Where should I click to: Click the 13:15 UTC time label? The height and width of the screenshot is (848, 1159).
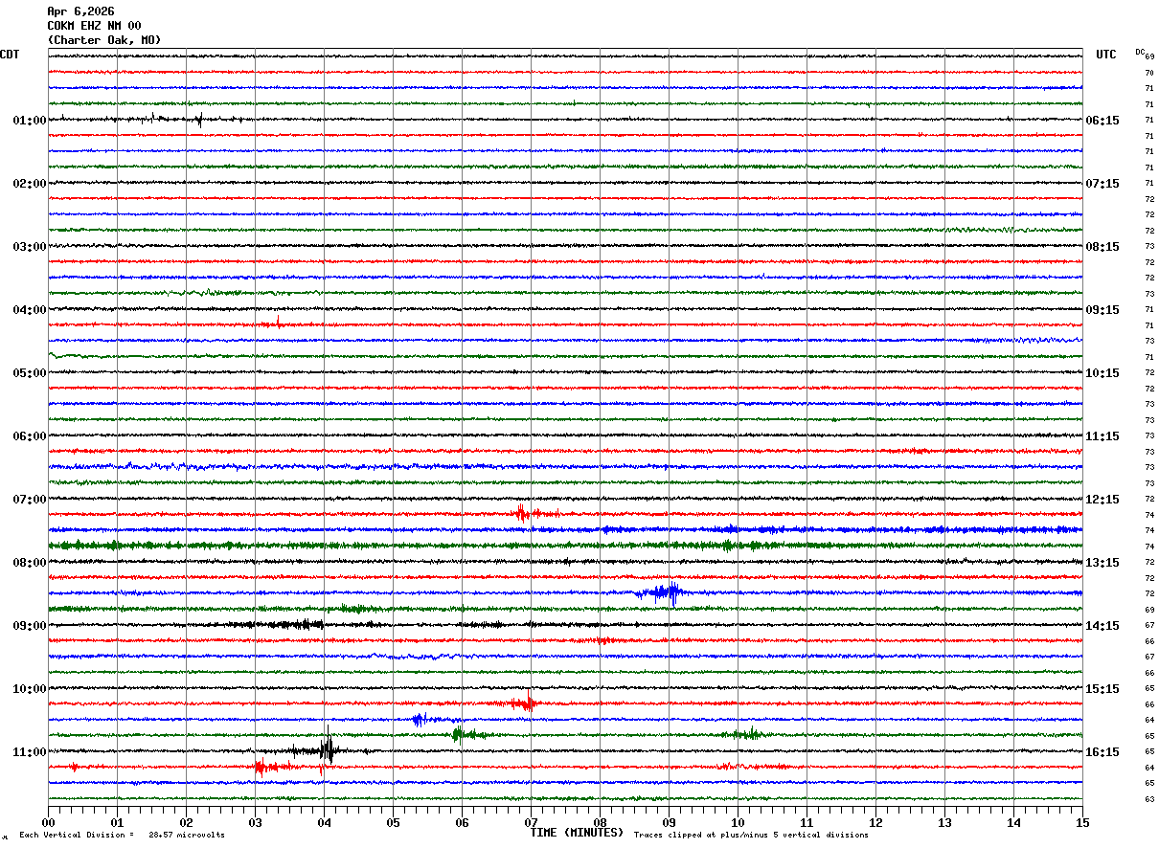pos(1102,563)
